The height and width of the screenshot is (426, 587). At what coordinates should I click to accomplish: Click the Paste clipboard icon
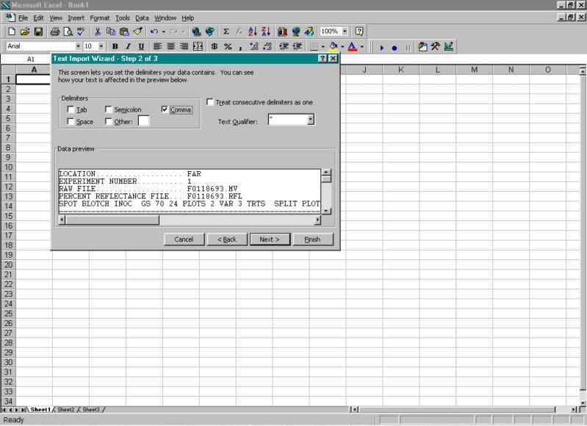click(x=124, y=32)
